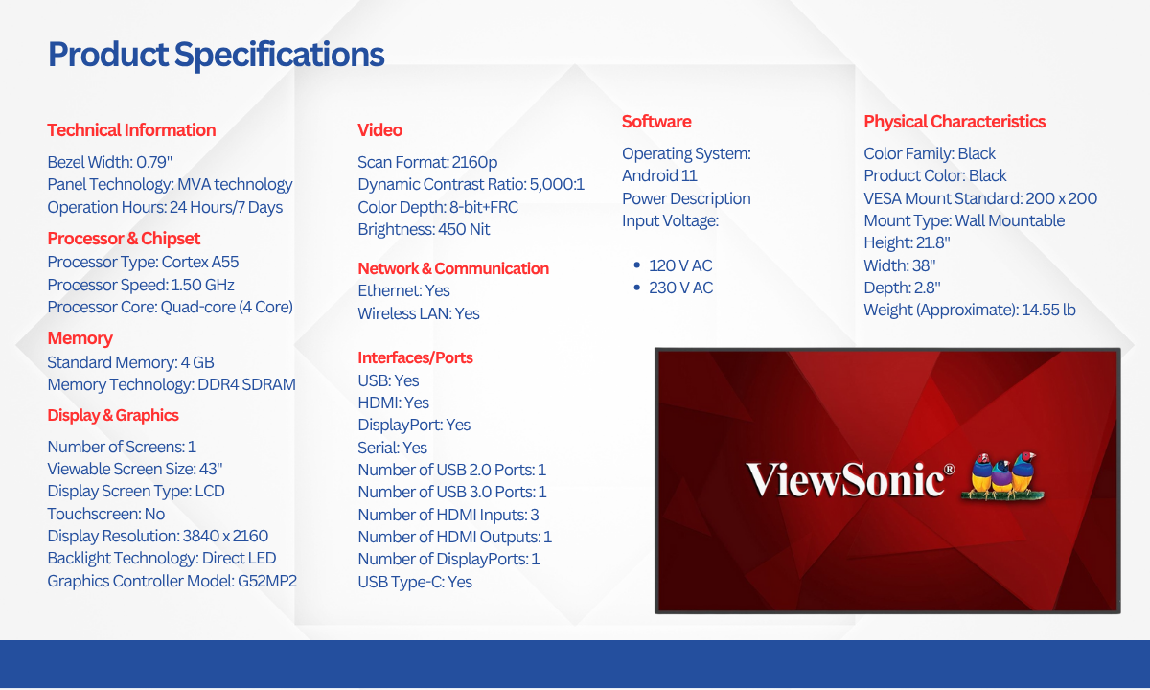Image resolution: width=1150 pixels, height=690 pixels.
Task: Click 'Operation Hours: 24 Hours/7 Days'
Action: [x=165, y=207]
